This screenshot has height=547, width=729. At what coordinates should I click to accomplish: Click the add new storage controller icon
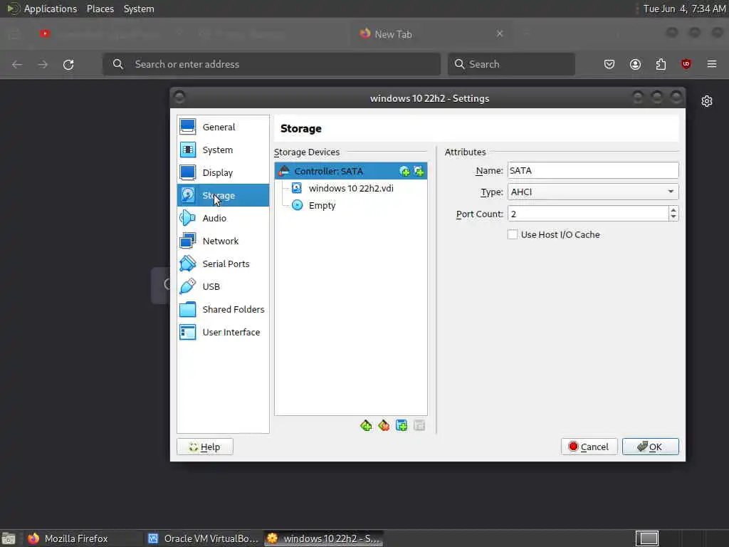[366, 425]
